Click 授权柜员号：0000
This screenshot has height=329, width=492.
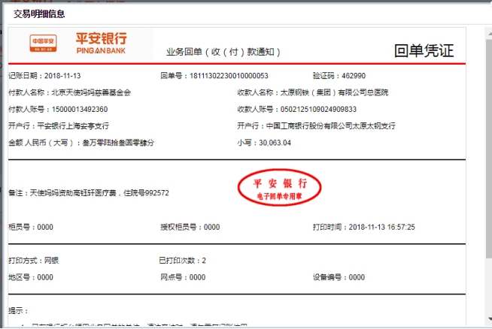[x=190, y=227]
